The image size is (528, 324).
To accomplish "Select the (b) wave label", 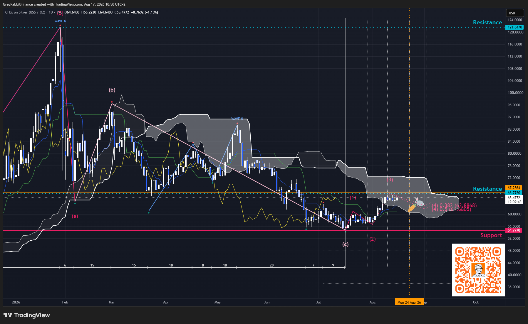I will click(x=112, y=90).
